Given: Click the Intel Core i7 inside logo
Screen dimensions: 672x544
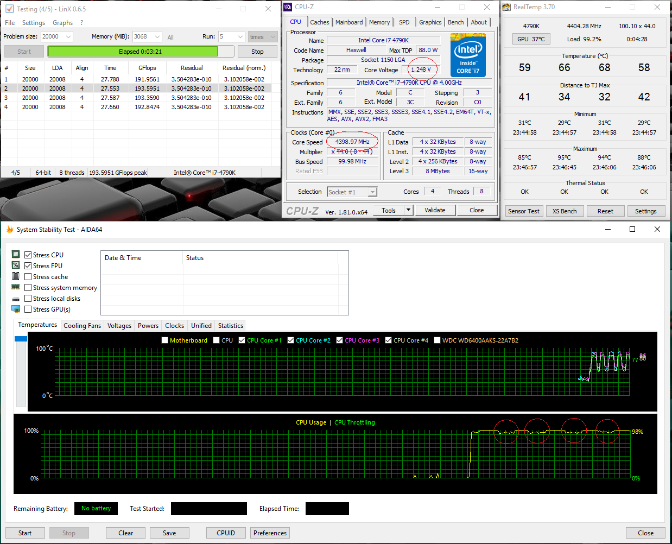Looking at the screenshot, I should click(468, 55).
